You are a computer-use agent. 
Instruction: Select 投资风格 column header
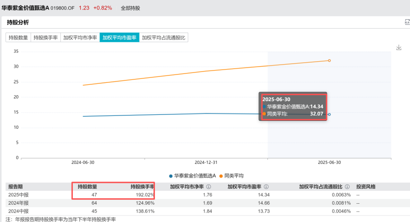point(366,186)
